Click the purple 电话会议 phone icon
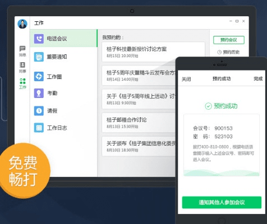The height and width of the screenshot is (224, 267). click(x=39, y=39)
